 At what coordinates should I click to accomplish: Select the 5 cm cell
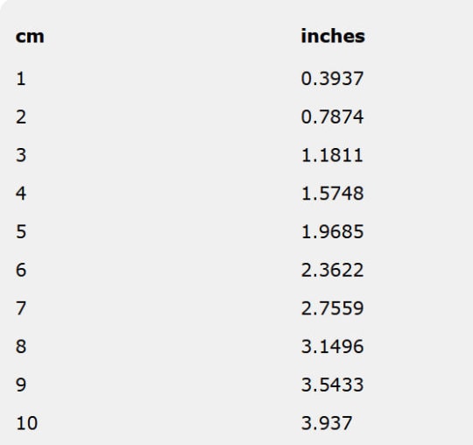pyautogui.click(x=21, y=232)
